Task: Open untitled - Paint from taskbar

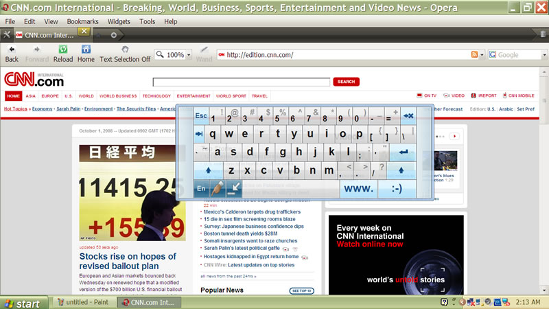Action: [x=86, y=302]
